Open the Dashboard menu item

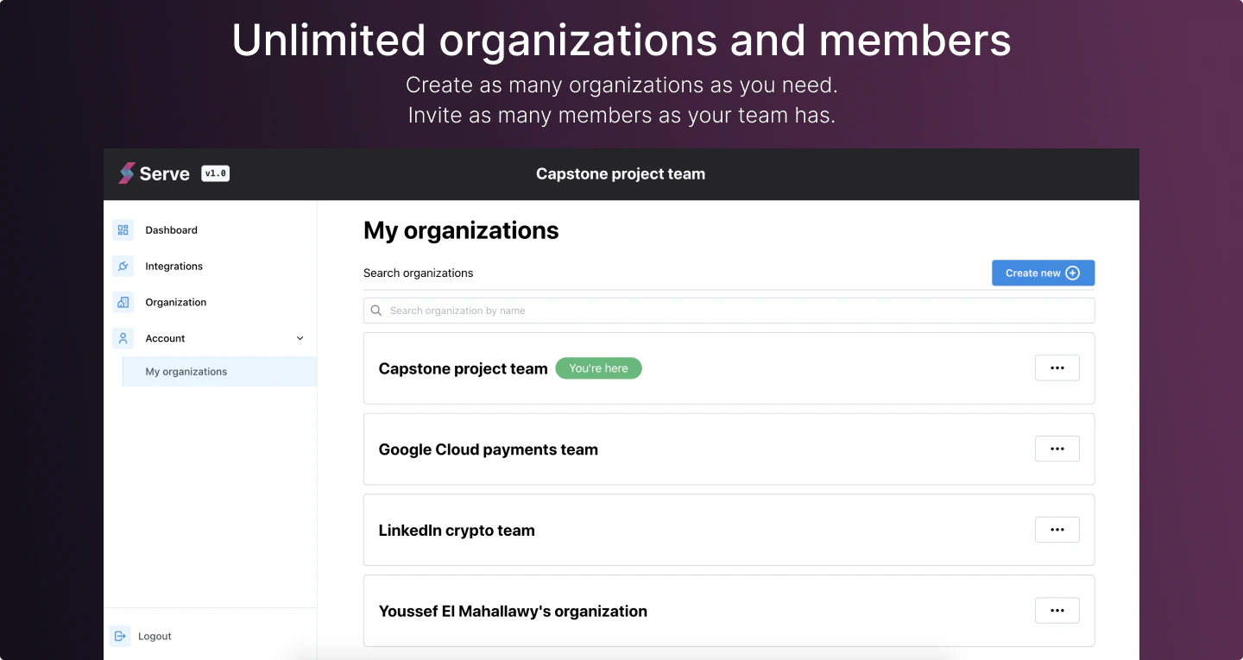tap(171, 230)
